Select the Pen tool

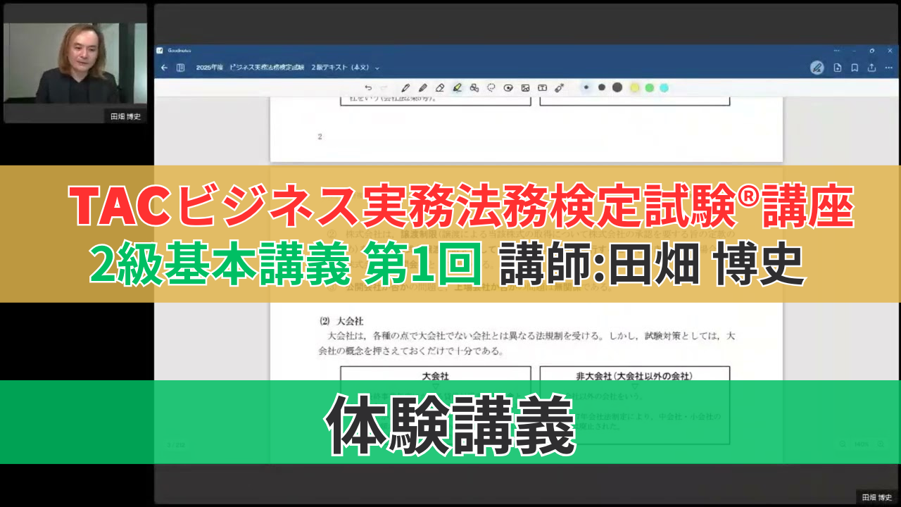tap(405, 88)
